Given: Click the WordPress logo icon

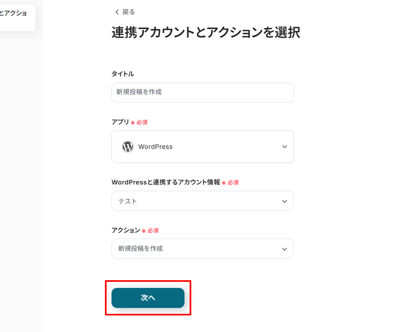Looking at the screenshot, I should pyautogui.click(x=128, y=147).
